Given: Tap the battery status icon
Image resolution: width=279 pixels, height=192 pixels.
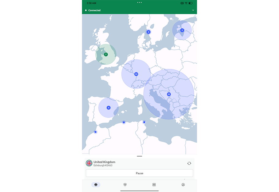Looking at the screenshot, I should pyautogui.click(x=191, y=3).
